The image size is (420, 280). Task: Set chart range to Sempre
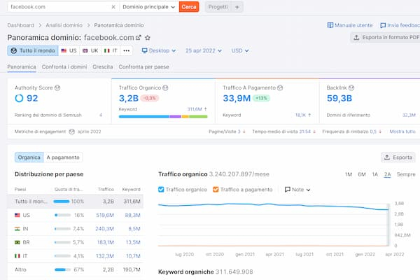click(406, 174)
